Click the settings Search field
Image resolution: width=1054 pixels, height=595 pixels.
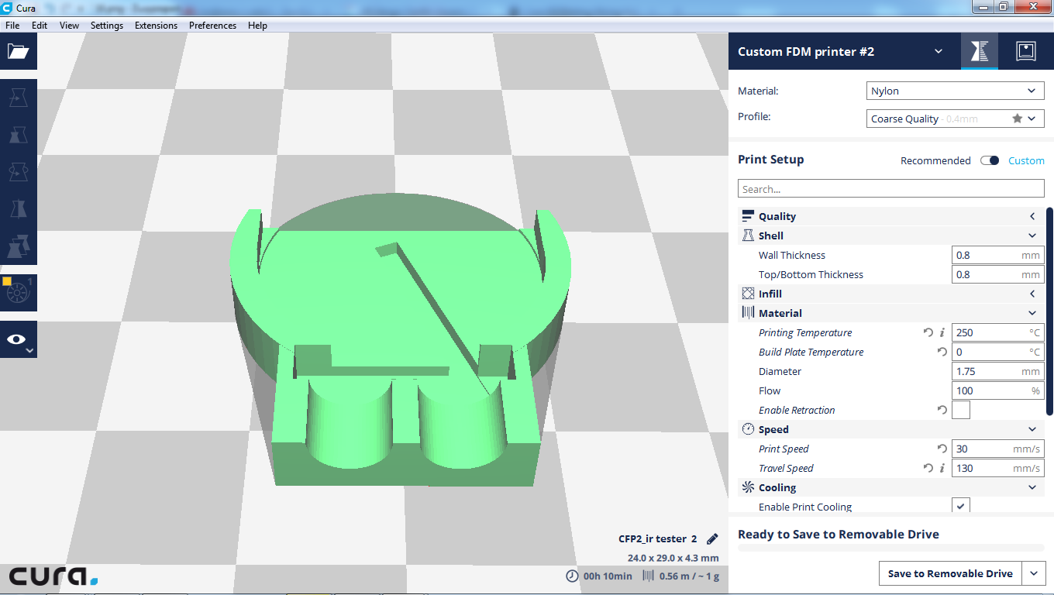891,189
